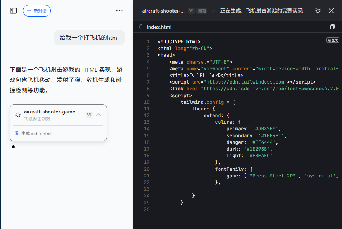Open the ellipsis more options menu
Image resolution: width=342 pixels, height=229 pixels.
coord(119,11)
